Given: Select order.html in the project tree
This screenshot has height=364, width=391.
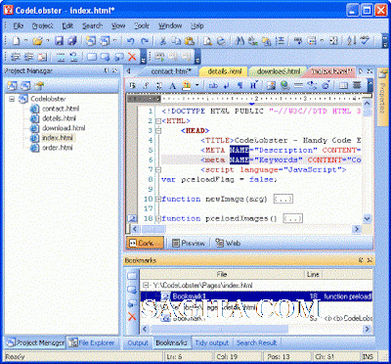Looking at the screenshot, I should pos(58,148).
